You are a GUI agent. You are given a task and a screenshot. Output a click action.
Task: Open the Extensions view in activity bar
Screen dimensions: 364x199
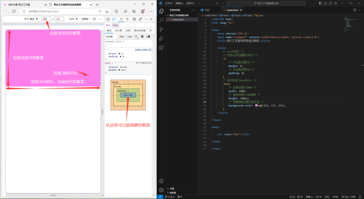tap(161, 48)
